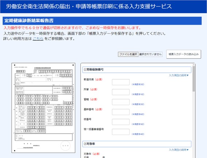Open the こちら usage guide link
This screenshot has width=207, height=158.
(38, 39)
